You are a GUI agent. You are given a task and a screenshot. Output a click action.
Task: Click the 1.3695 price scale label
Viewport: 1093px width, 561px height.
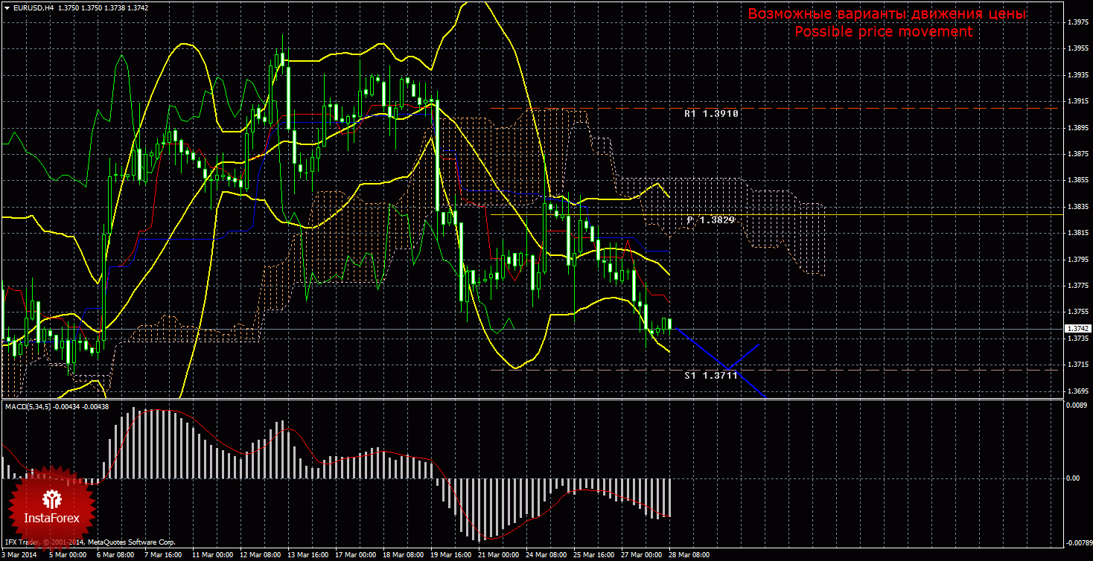1077,391
